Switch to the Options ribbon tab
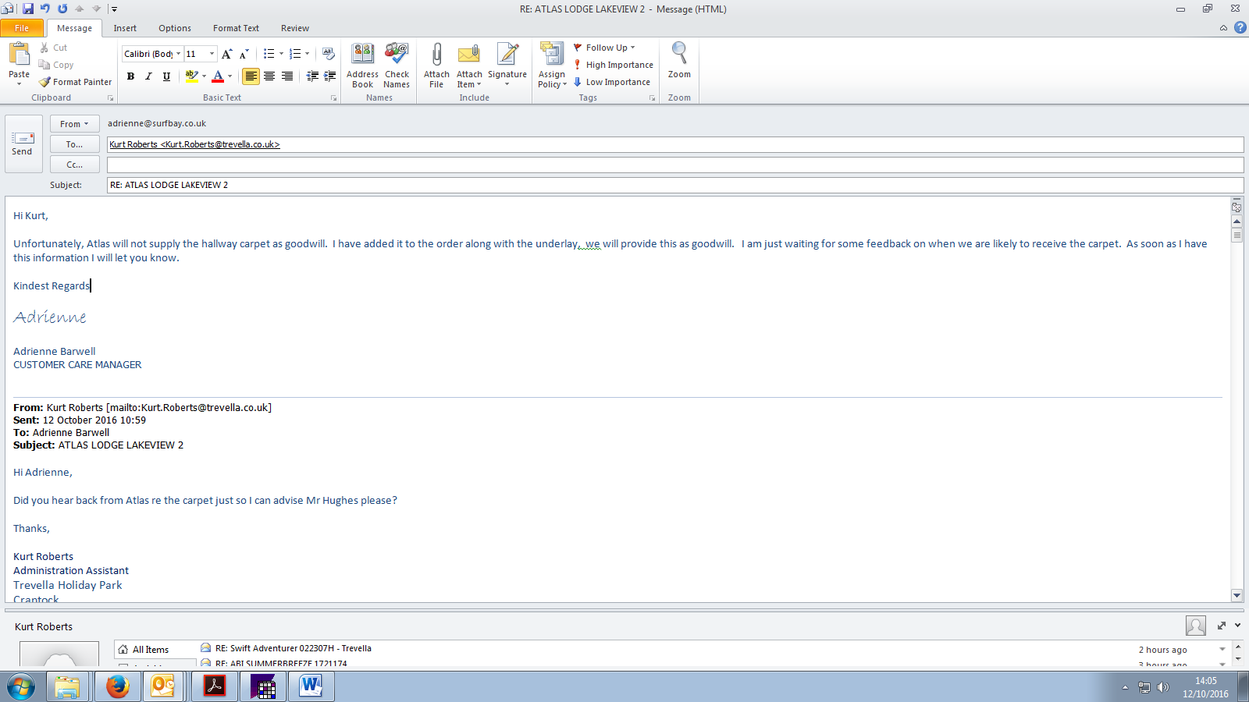This screenshot has height=702, width=1249. 175,28
